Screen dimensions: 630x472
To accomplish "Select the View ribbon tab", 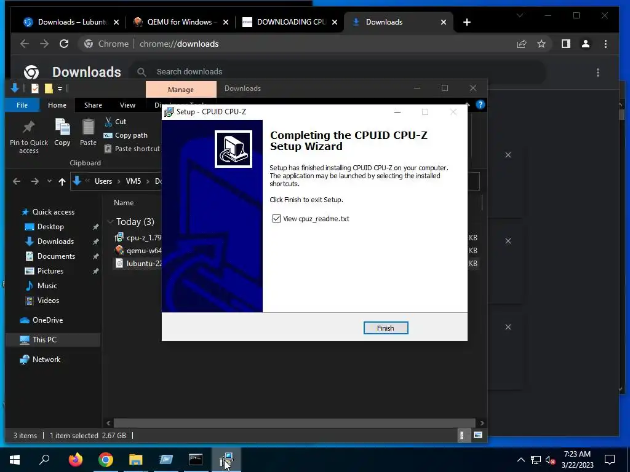I will (x=127, y=104).
